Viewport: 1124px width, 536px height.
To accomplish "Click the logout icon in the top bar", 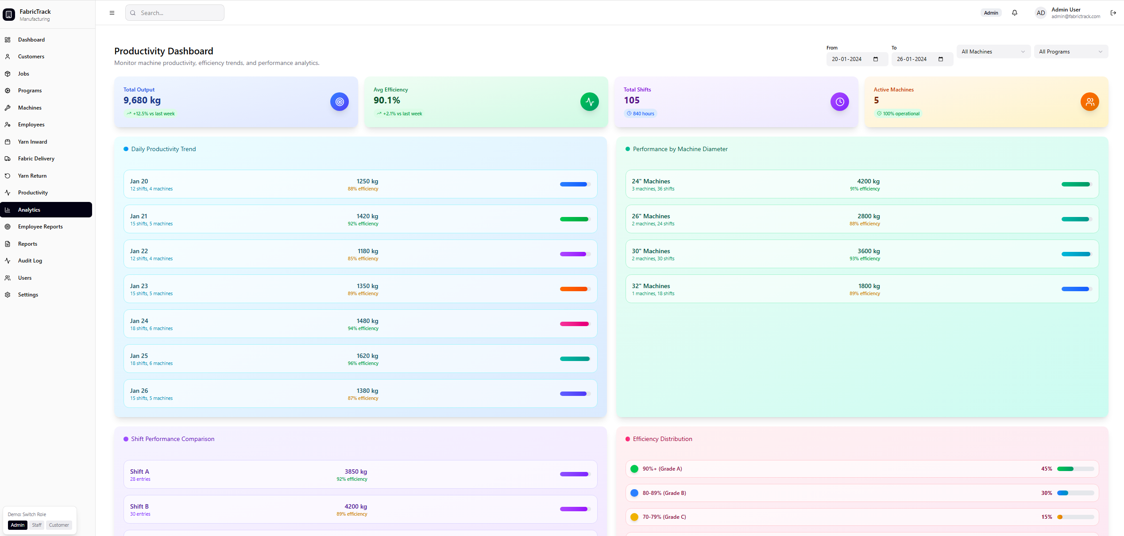I will [1114, 13].
